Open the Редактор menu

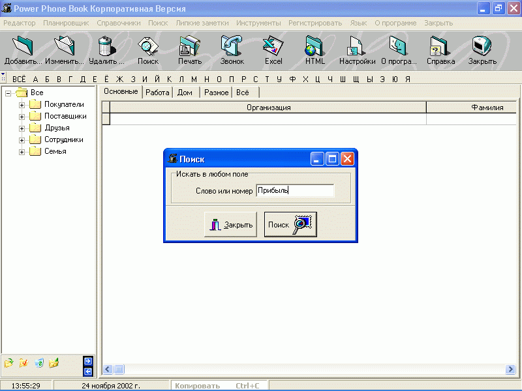tap(20, 23)
